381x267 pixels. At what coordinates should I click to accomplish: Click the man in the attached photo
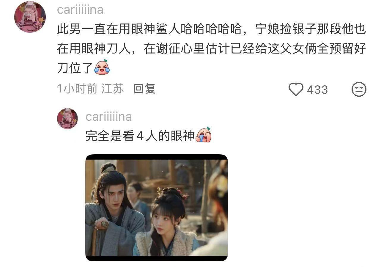(114, 210)
